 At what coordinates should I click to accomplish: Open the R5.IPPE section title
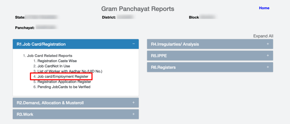coord(159,56)
